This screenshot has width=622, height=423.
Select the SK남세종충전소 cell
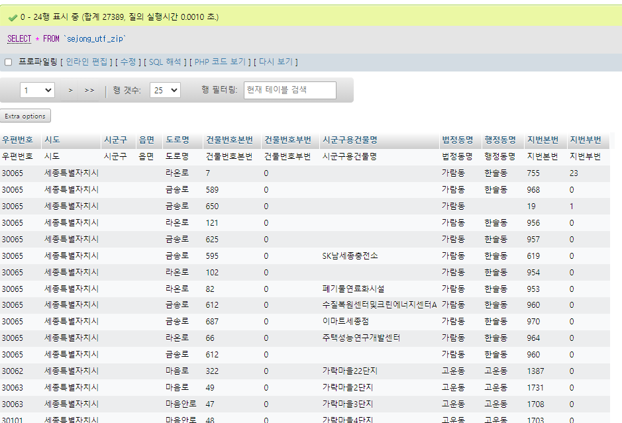pyautogui.click(x=350, y=256)
